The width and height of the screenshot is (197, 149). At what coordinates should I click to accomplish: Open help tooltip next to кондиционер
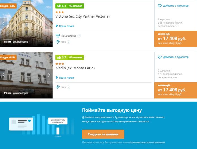tap(79, 36)
